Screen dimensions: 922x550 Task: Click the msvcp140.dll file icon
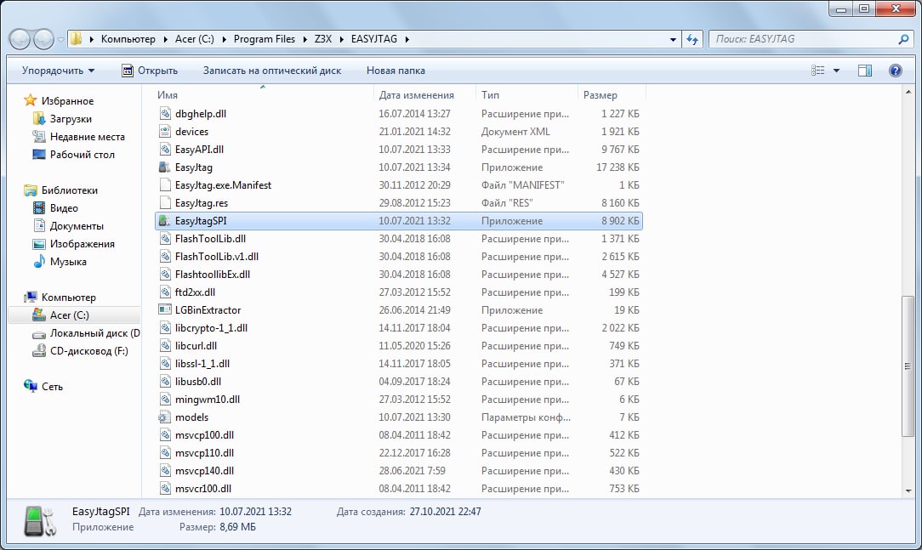click(x=165, y=471)
